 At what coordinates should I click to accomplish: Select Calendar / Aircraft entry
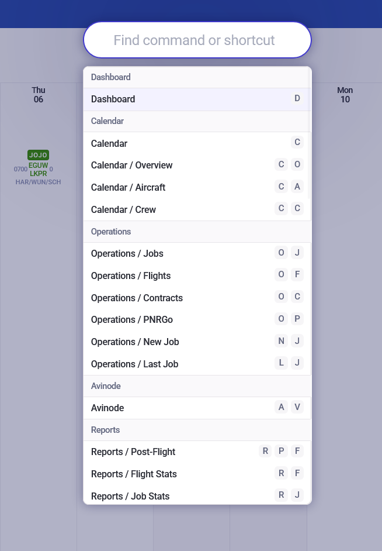coord(197,188)
